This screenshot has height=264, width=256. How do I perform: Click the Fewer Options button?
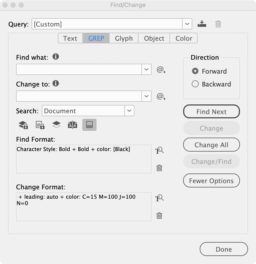(x=211, y=181)
